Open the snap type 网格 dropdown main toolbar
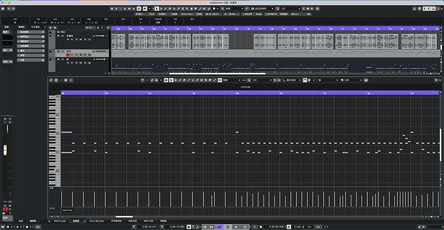Screen dimensions: 444x230 click(235, 8)
